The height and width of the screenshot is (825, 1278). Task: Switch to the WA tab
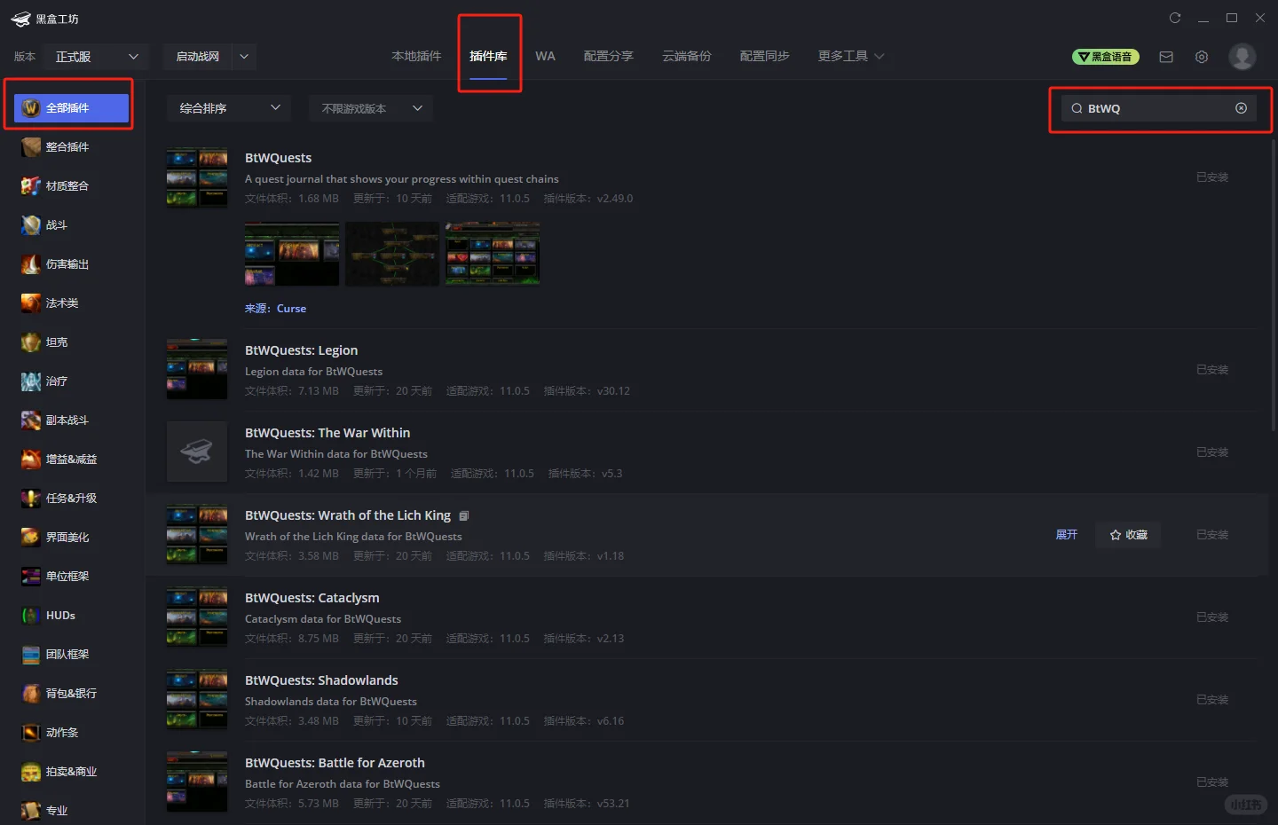(545, 57)
